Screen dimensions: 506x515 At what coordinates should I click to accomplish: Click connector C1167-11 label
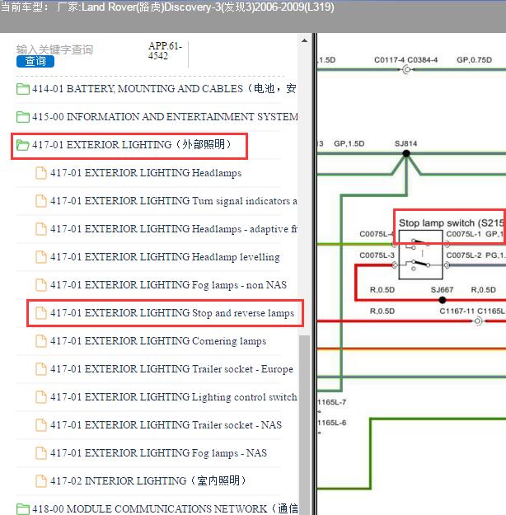tap(457, 311)
